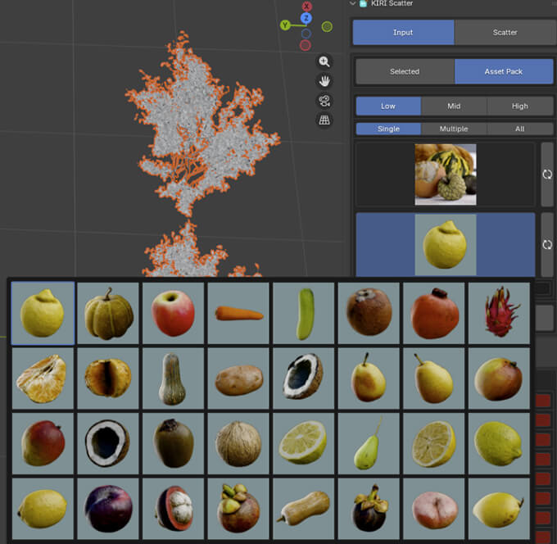Choose High quality level
The image size is (557, 544).
point(519,106)
